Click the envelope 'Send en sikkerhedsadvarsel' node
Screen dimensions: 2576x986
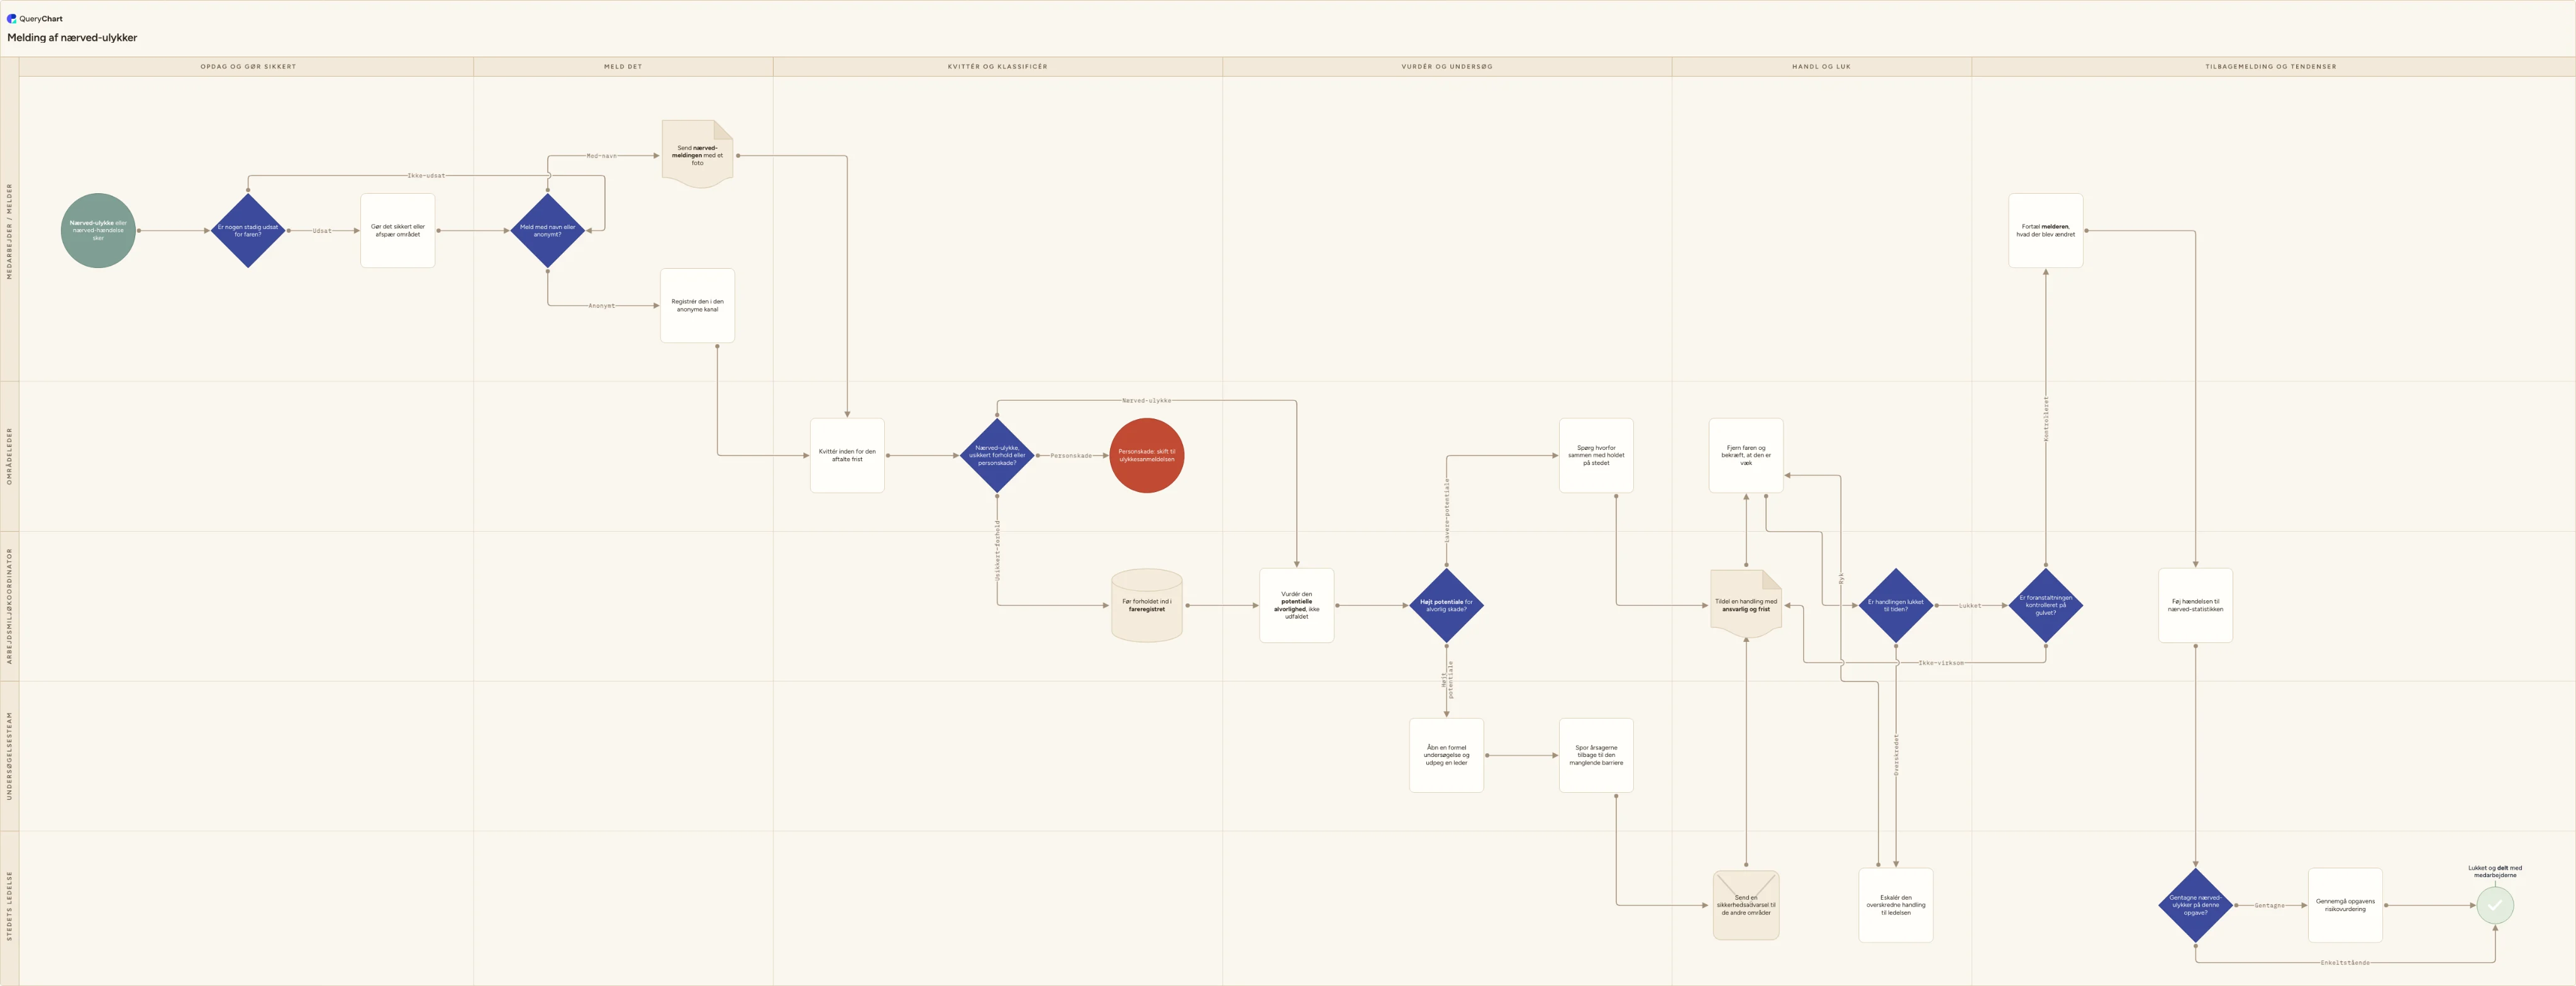coord(1746,905)
